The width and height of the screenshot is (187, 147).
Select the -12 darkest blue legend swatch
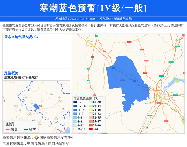coord(75,102)
